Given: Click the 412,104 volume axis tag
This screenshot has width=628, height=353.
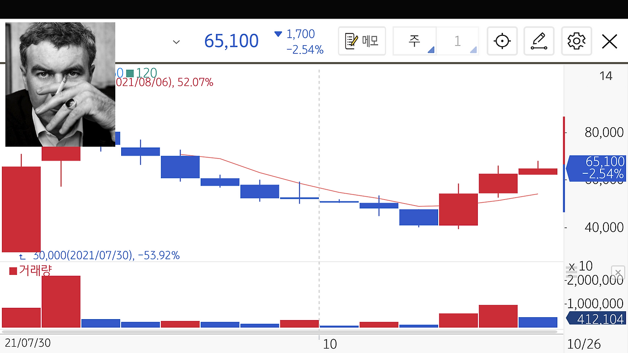Looking at the screenshot, I should point(596,319).
